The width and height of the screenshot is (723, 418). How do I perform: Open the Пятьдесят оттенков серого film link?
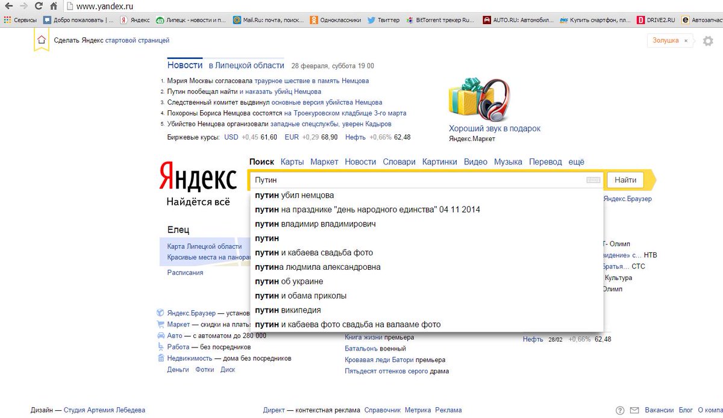pos(386,371)
